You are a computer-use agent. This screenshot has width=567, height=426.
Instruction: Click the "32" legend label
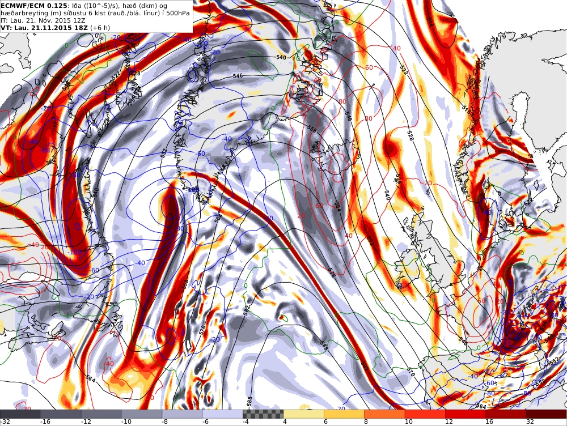pyautogui.click(x=530, y=422)
